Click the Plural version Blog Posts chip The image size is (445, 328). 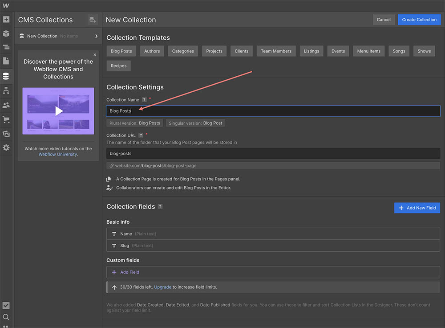[x=135, y=123]
